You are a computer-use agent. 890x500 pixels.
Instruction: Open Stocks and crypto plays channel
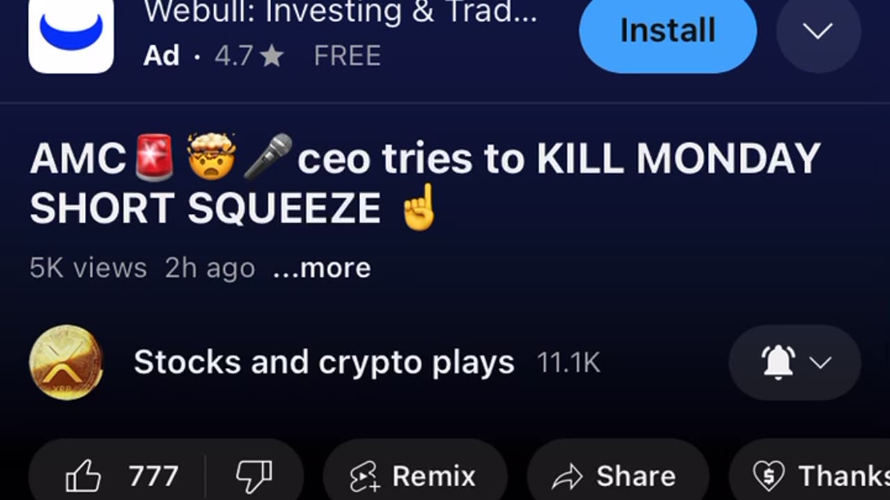click(x=324, y=362)
